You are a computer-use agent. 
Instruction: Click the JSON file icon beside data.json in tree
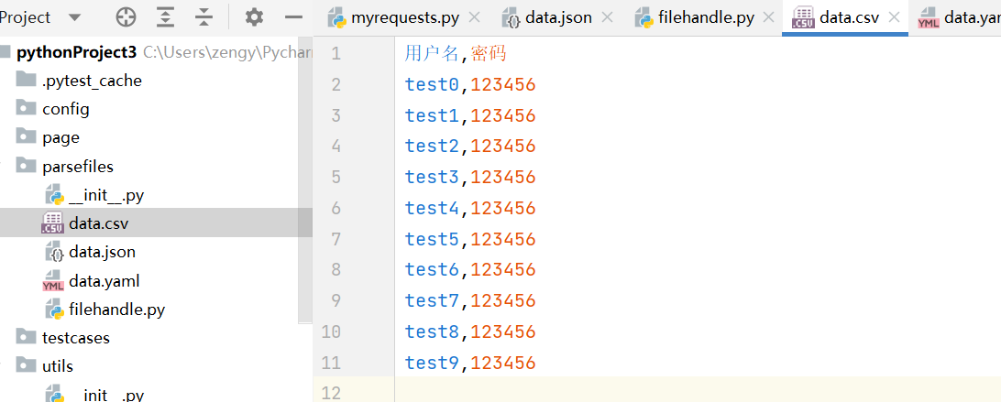(54, 252)
